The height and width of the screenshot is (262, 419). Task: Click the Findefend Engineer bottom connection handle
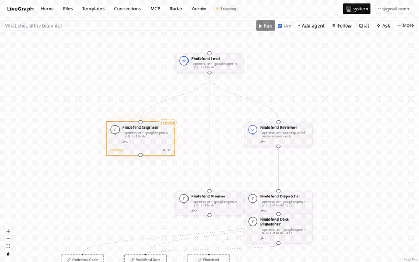tap(141, 155)
